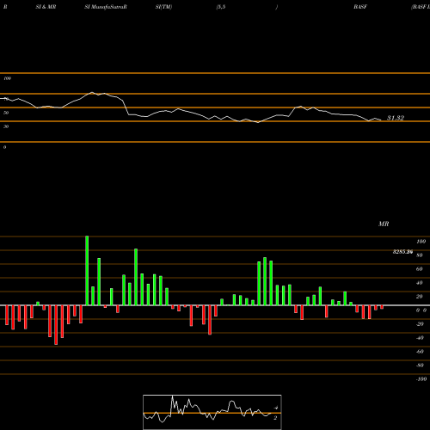Click the '-60' label on the MR axis

point(420,352)
